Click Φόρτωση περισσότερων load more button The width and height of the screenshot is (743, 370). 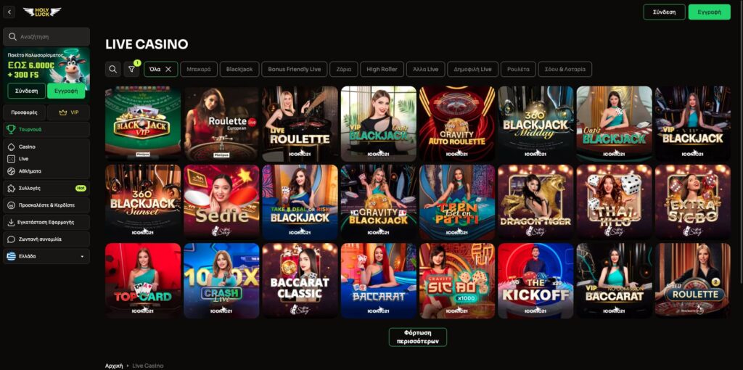[x=418, y=337]
